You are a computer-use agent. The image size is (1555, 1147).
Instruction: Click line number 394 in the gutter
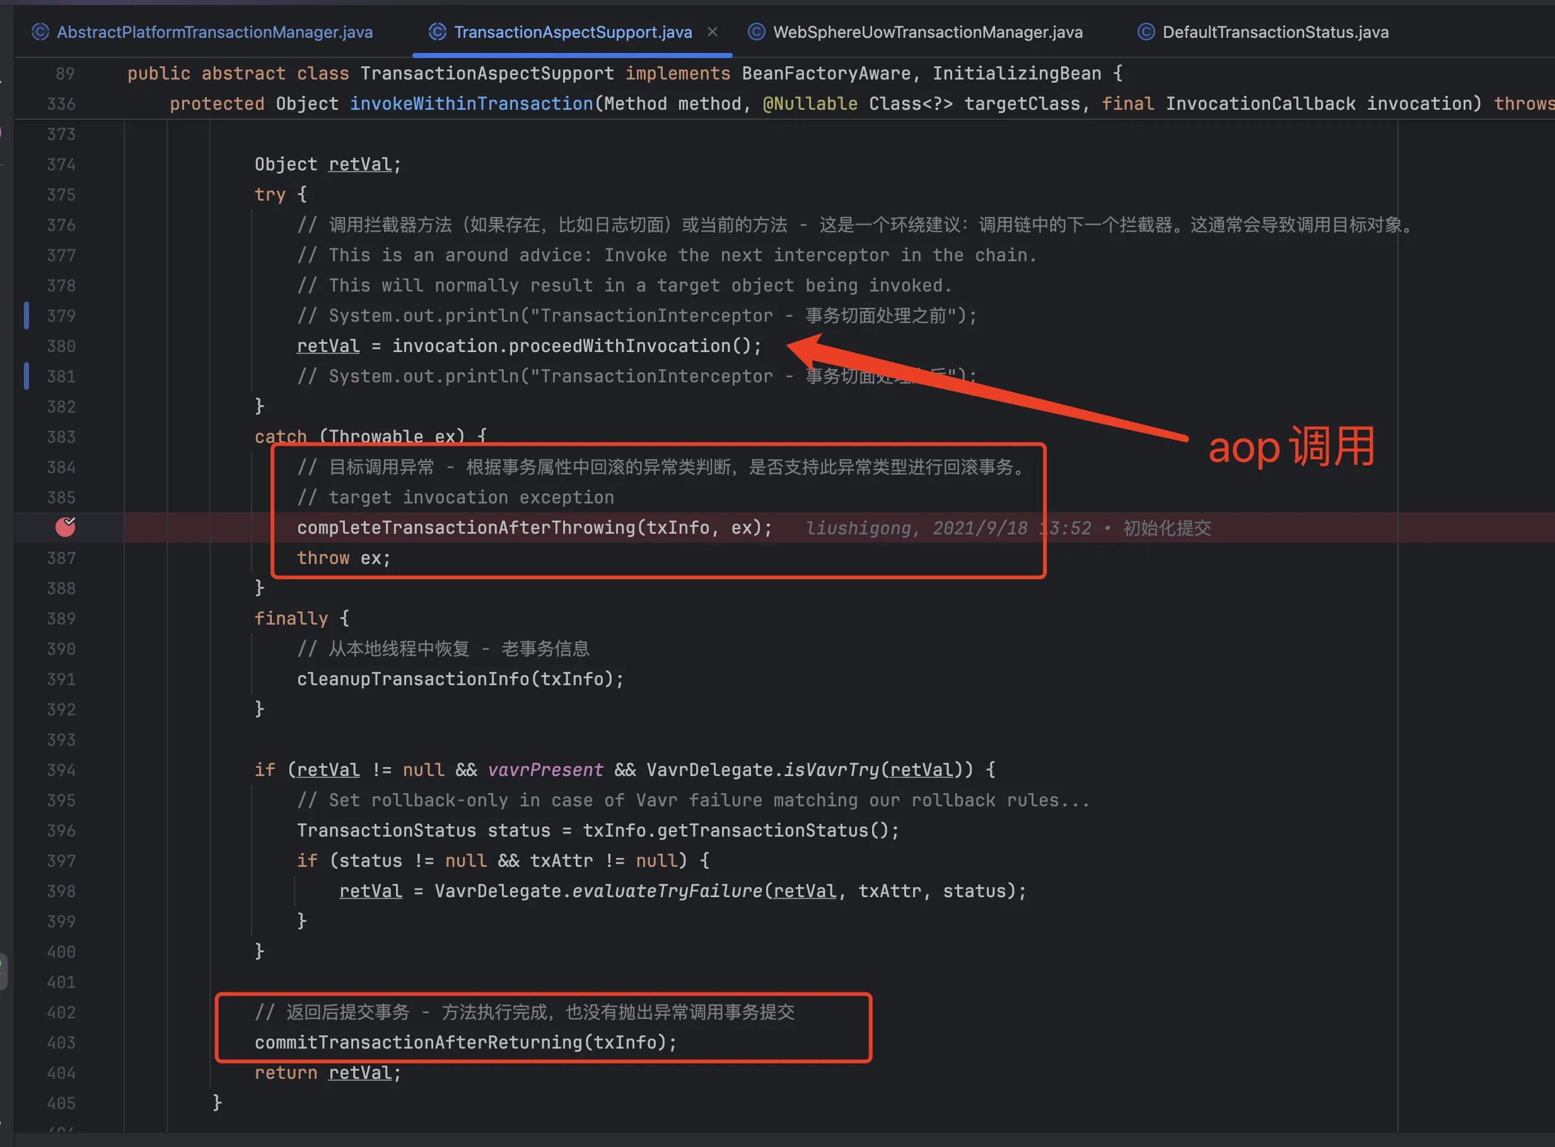(x=61, y=770)
